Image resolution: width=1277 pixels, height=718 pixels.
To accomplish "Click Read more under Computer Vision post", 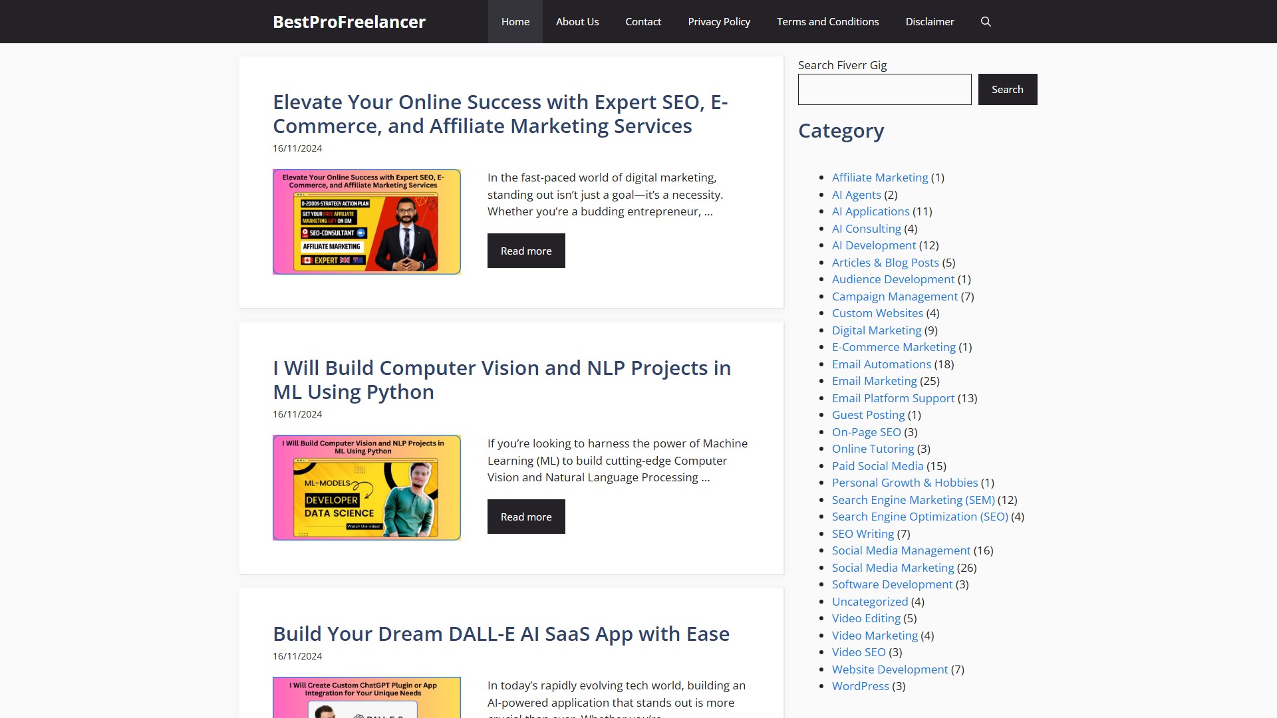I will pyautogui.click(x=526, y=517).
